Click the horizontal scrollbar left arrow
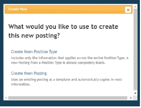The width and height of the screenshot is (141, 108). point(6,99)
